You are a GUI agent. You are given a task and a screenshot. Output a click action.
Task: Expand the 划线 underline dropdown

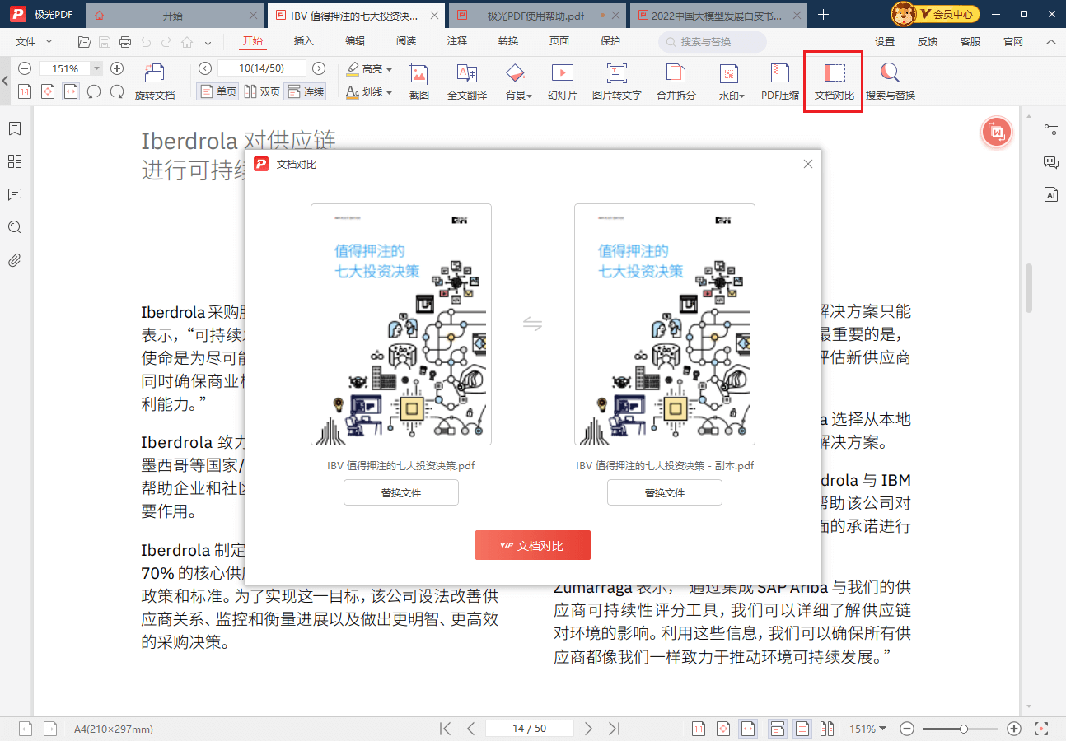389,93
